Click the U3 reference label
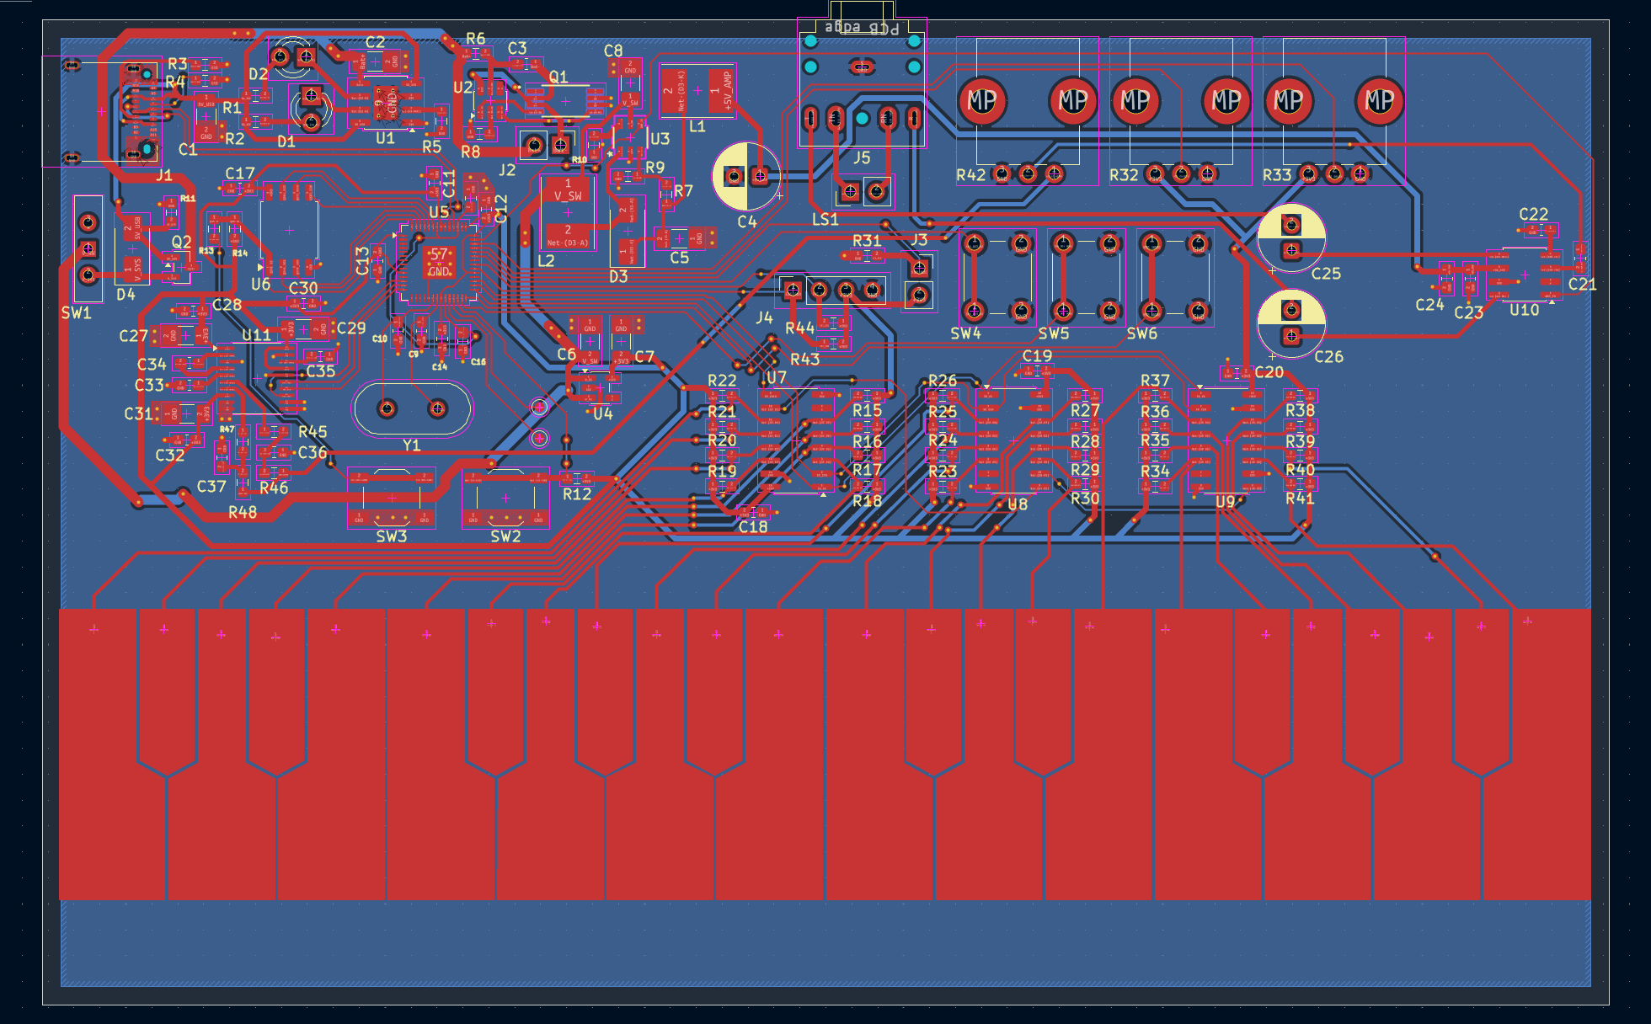The image size is (1651, 1024). pyautogui.click(x=660, y=138)
